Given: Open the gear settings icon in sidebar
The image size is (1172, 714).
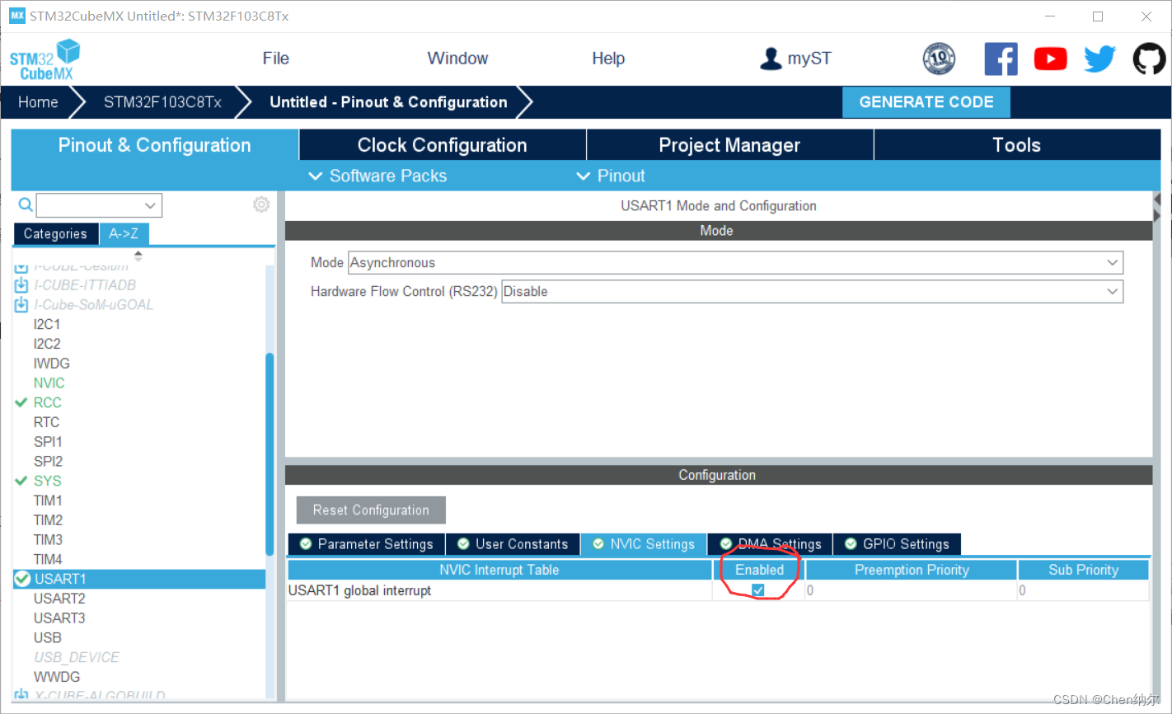Looking at the screenshot, I should (x=261, y=204).
